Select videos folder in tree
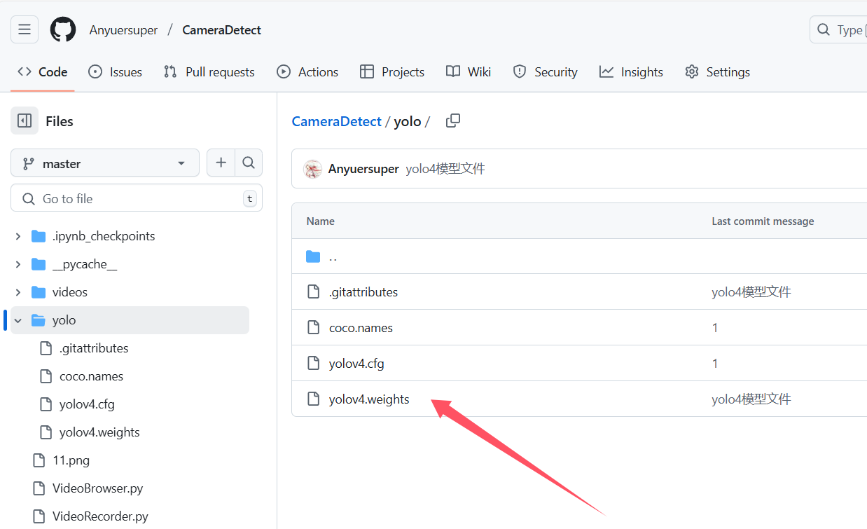 click(70, 292)
